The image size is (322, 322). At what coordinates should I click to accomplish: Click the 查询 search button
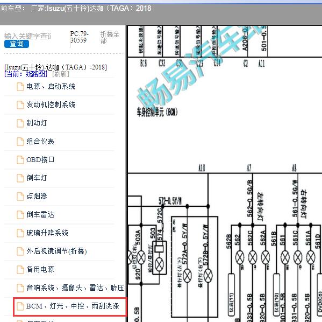click(x=17, y=44)
